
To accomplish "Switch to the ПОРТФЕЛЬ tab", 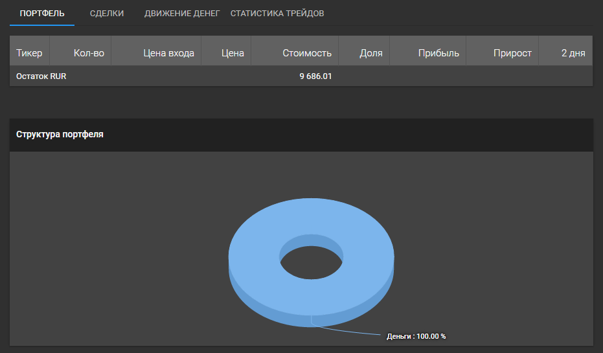I will coord(42,14).
